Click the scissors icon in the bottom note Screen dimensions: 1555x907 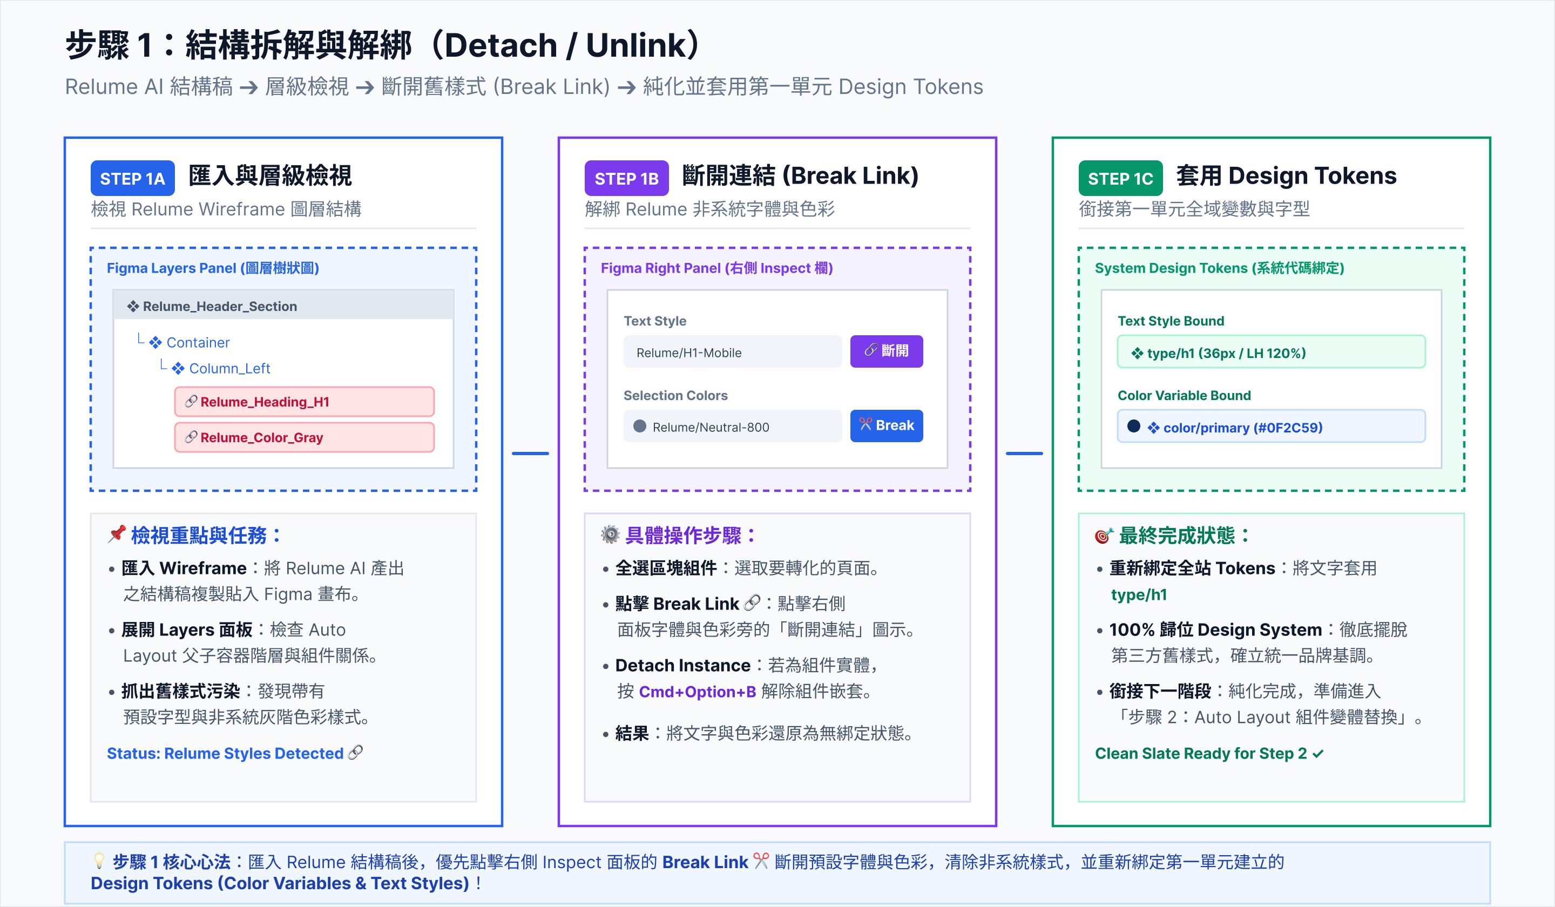(x=761, y=861)
